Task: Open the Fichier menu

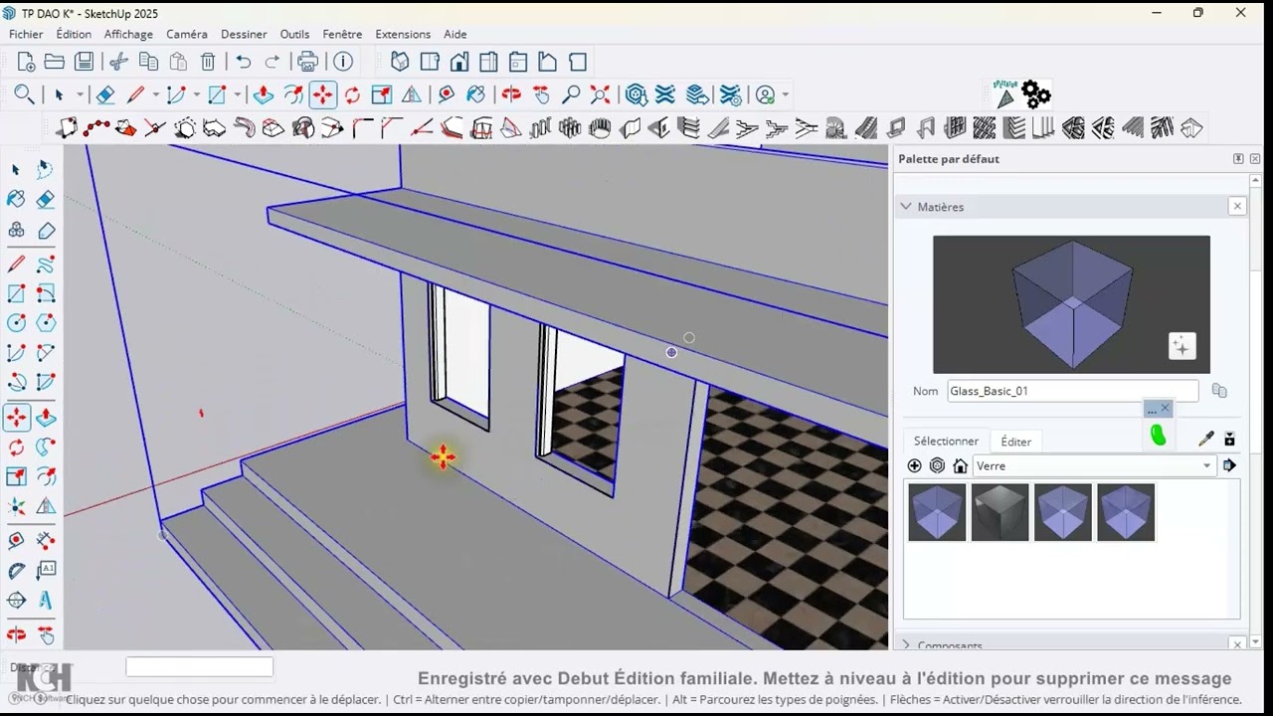Action: click(26, 34)
